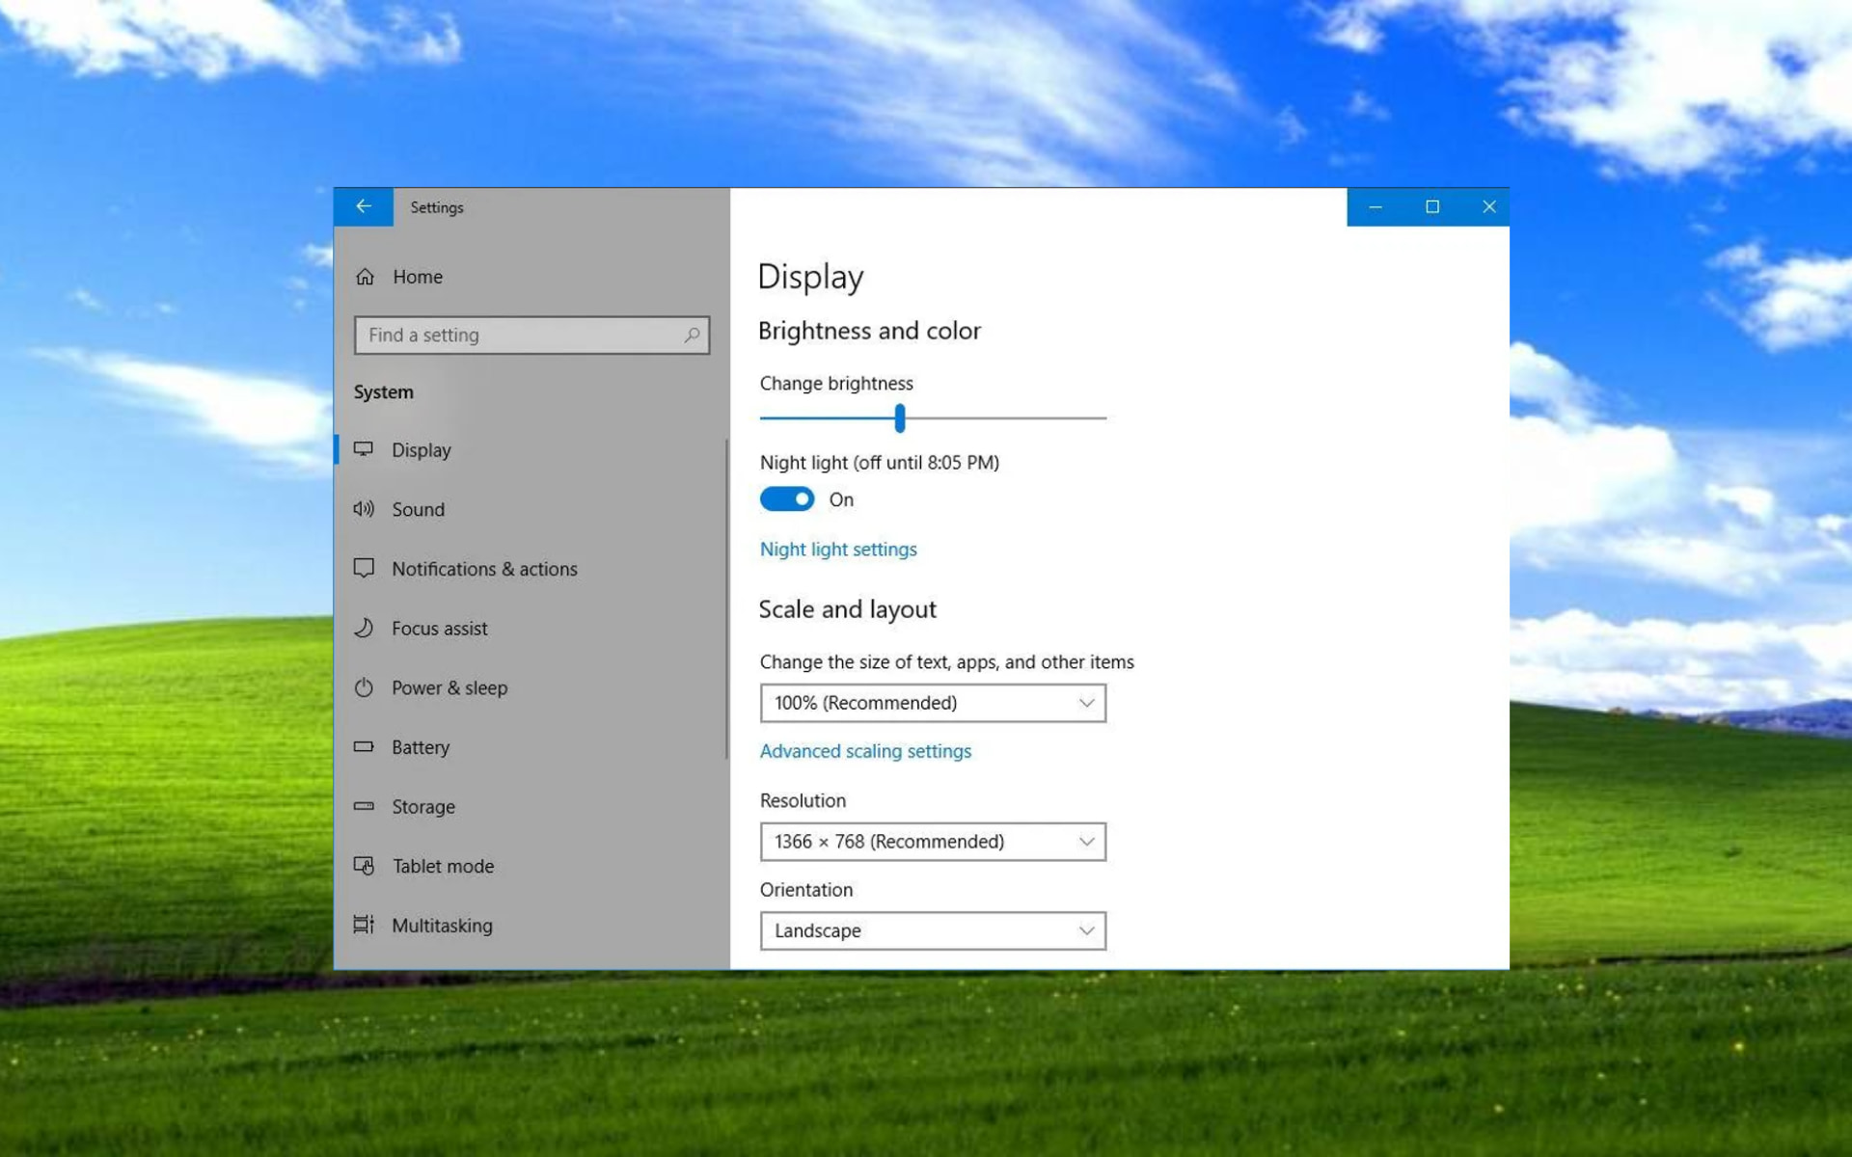Viewport: 1852px width, 1157px height.
Task: Select Power & sleep settings
Action: [449, 687]
